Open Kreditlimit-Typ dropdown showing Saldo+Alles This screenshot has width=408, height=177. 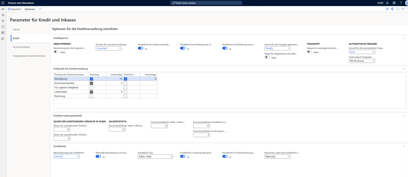click(155, 157)
